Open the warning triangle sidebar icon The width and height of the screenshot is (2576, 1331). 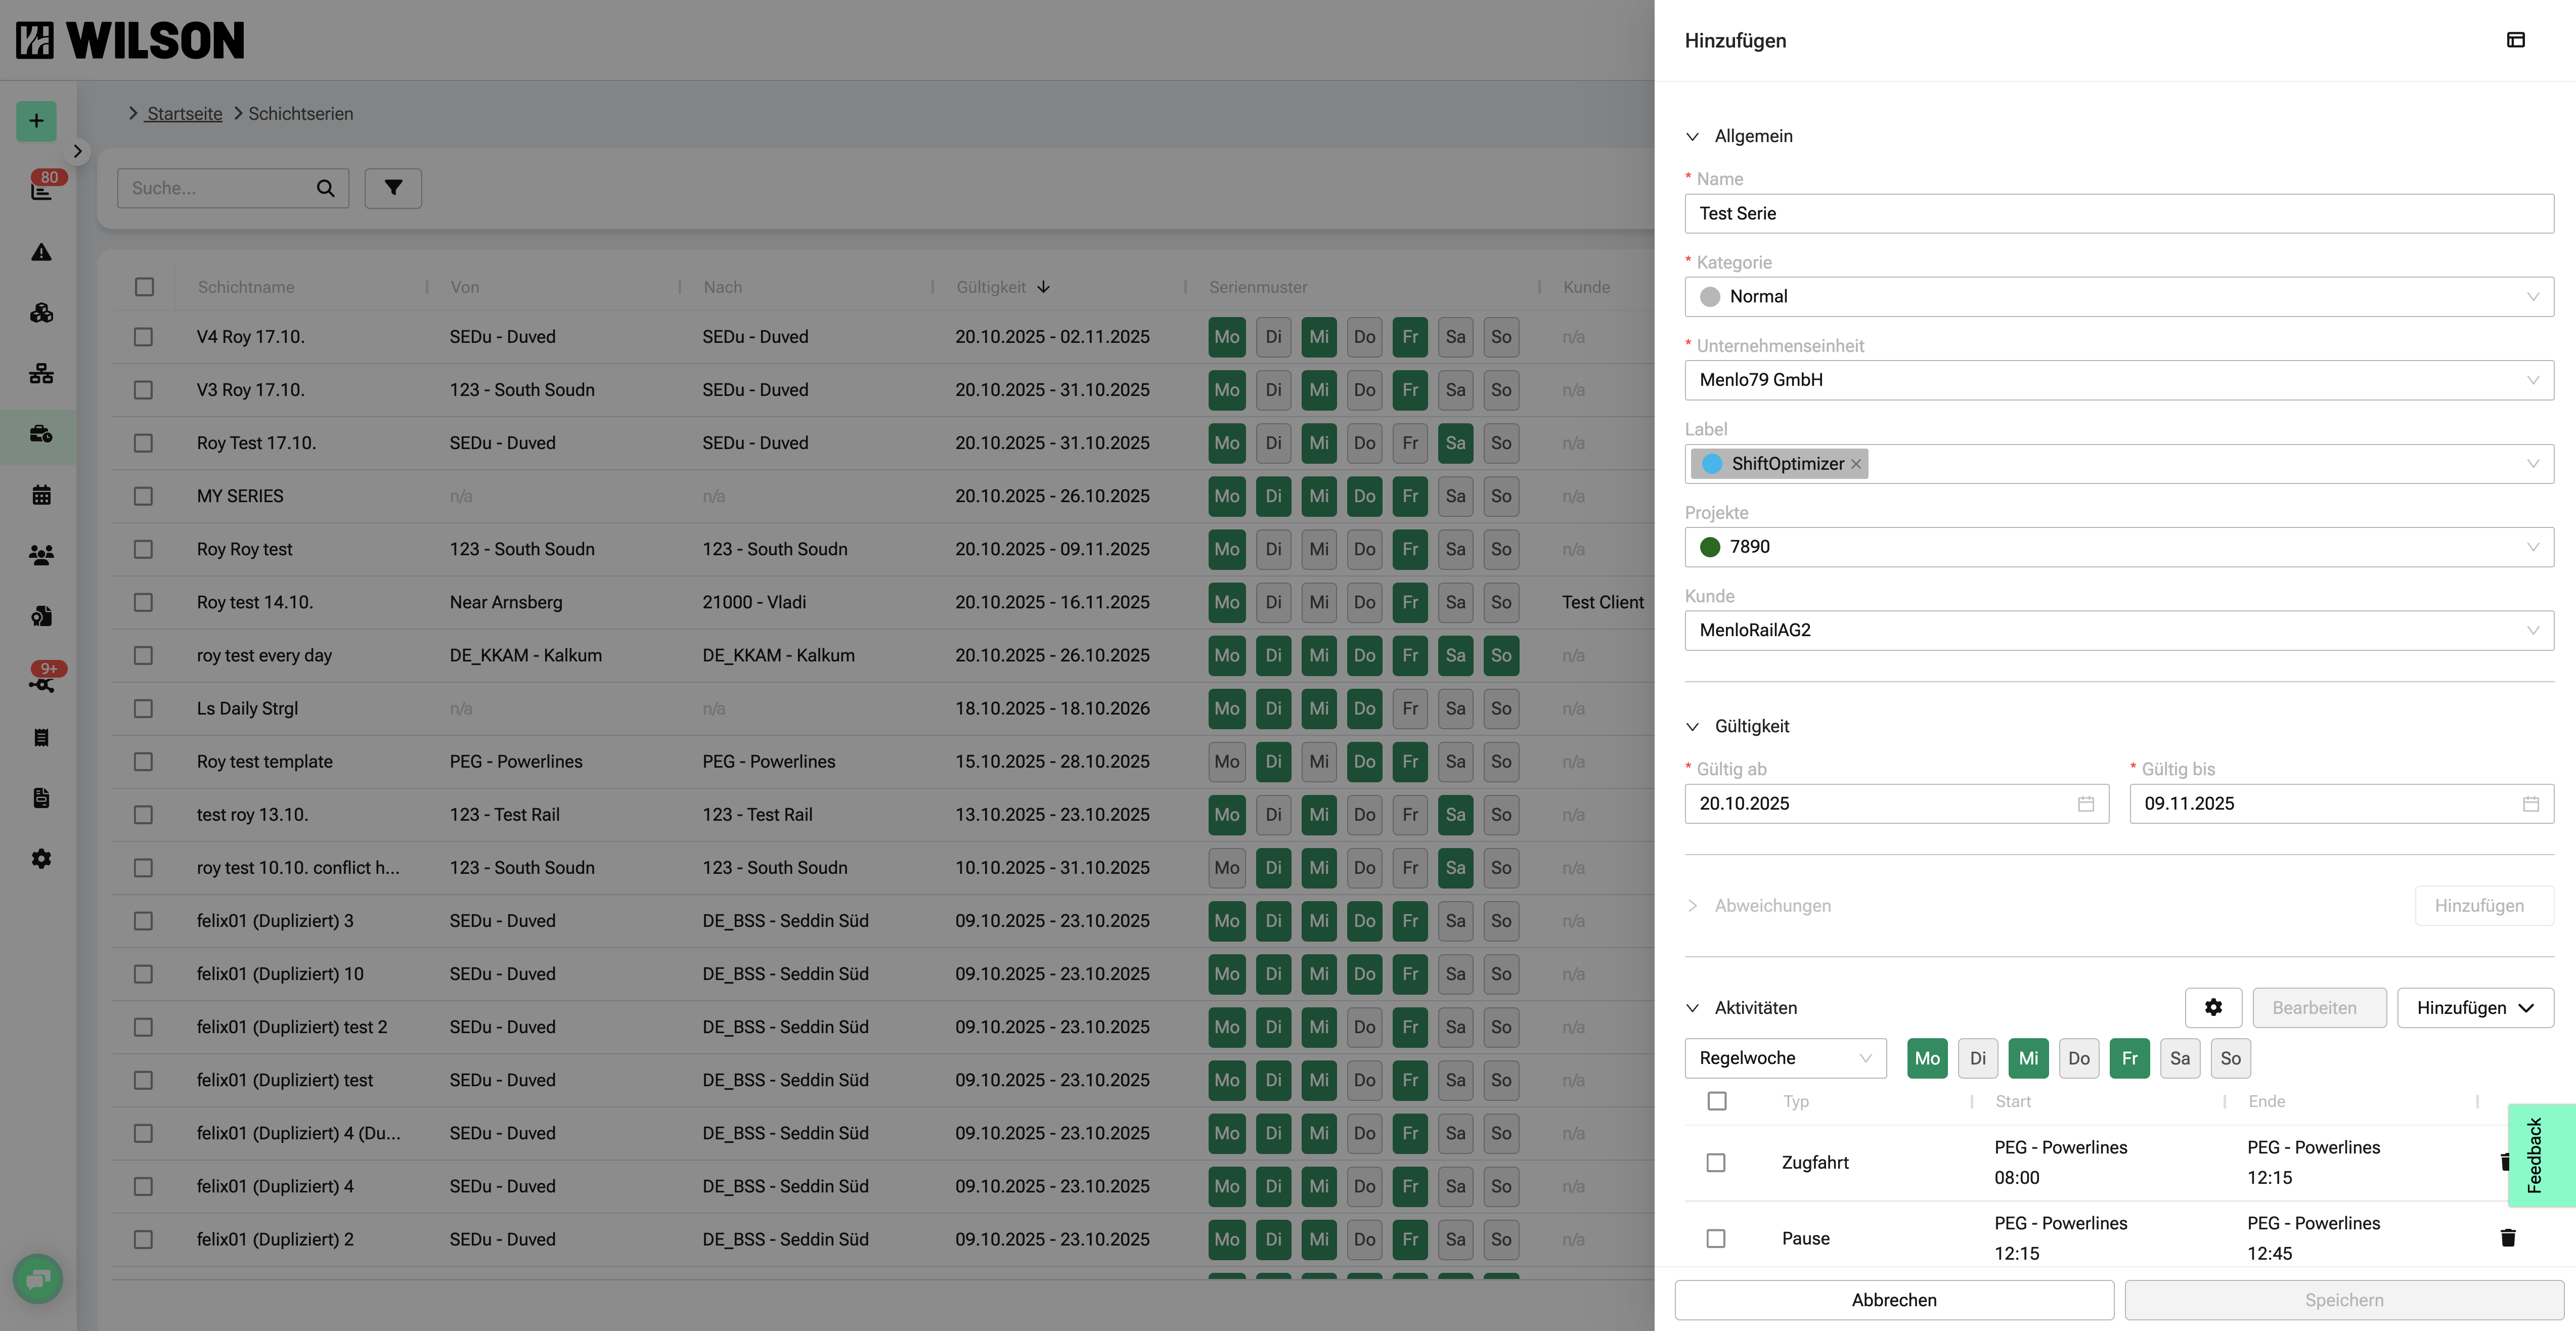click(41, 252)
